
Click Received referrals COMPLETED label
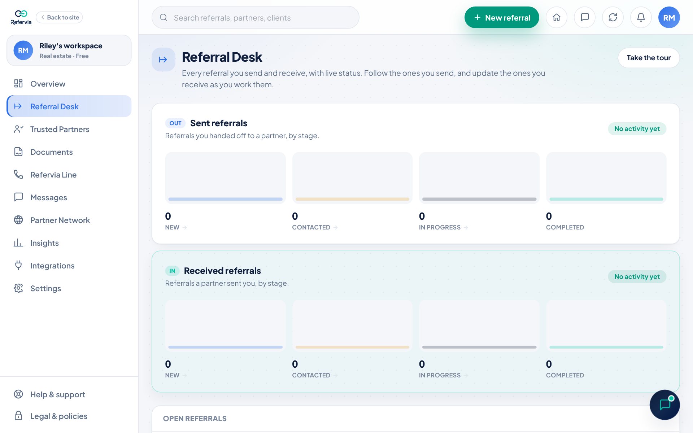coord(565,375)
